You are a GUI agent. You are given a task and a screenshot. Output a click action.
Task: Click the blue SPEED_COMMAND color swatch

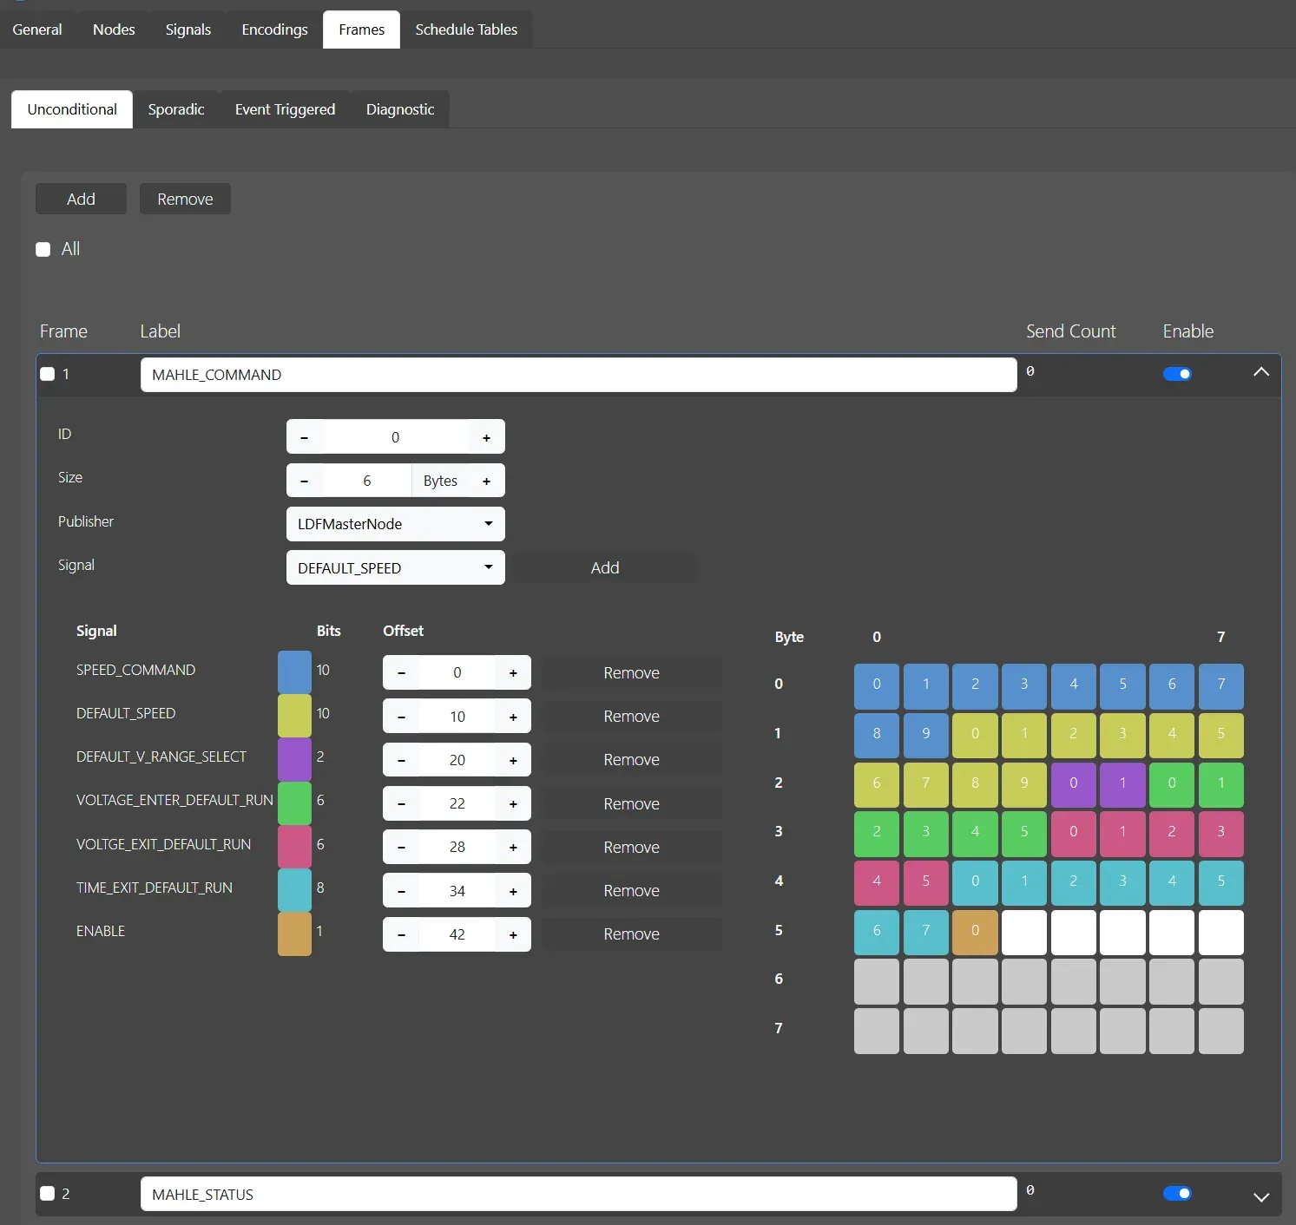coord(294,672)
